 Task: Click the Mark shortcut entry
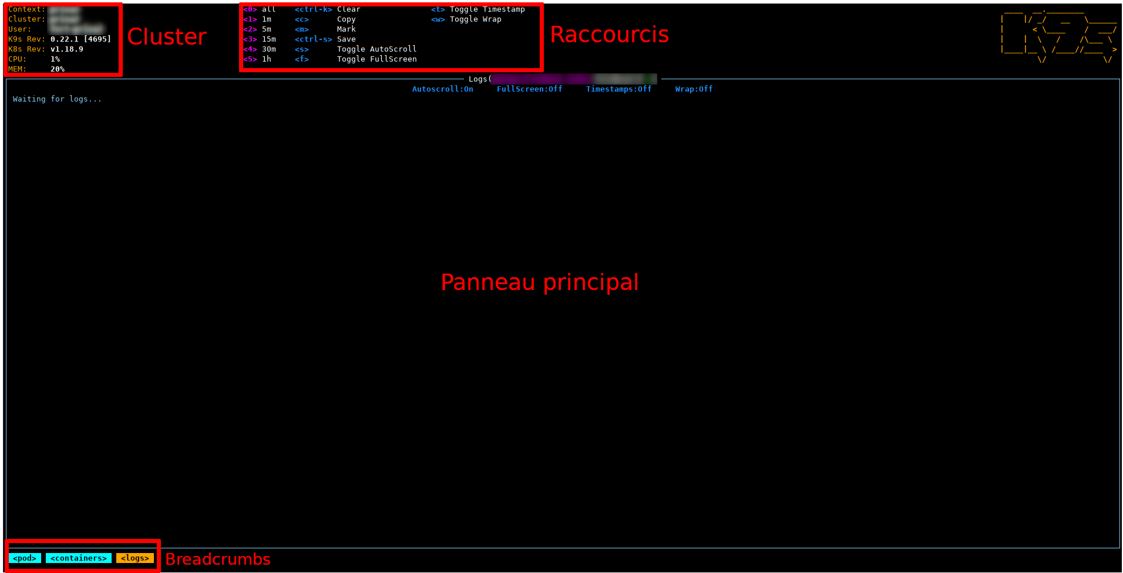click(346, 29)
